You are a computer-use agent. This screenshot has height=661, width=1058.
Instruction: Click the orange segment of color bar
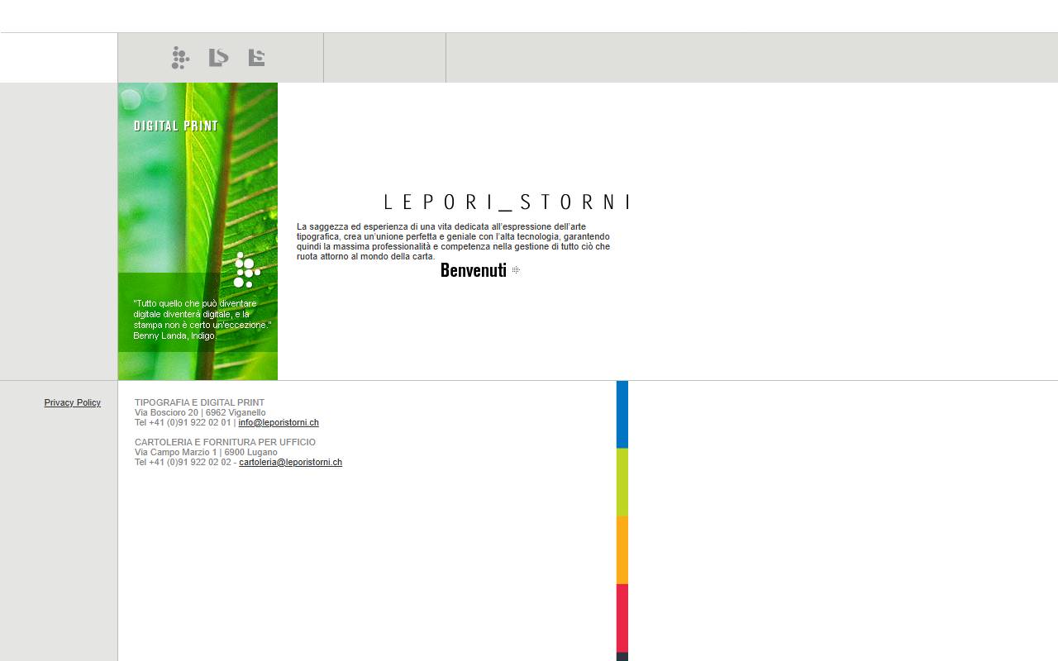pyautogui.click(x=622, y=550)
